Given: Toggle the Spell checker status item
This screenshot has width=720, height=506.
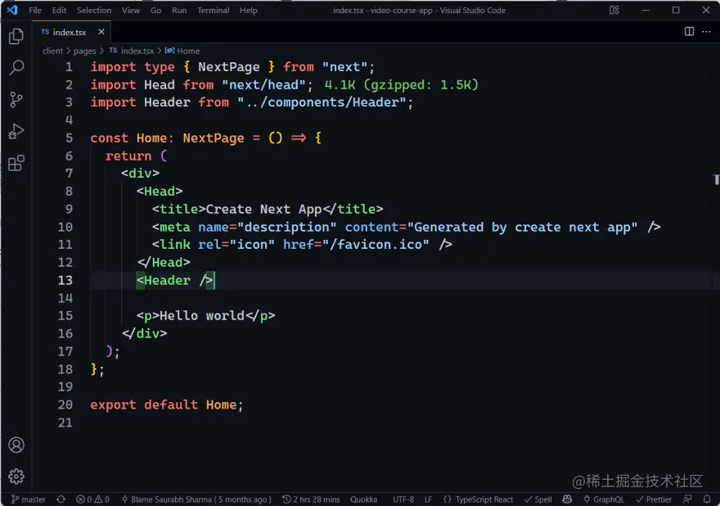Looking at the screenshot, I should click(538, 499).
